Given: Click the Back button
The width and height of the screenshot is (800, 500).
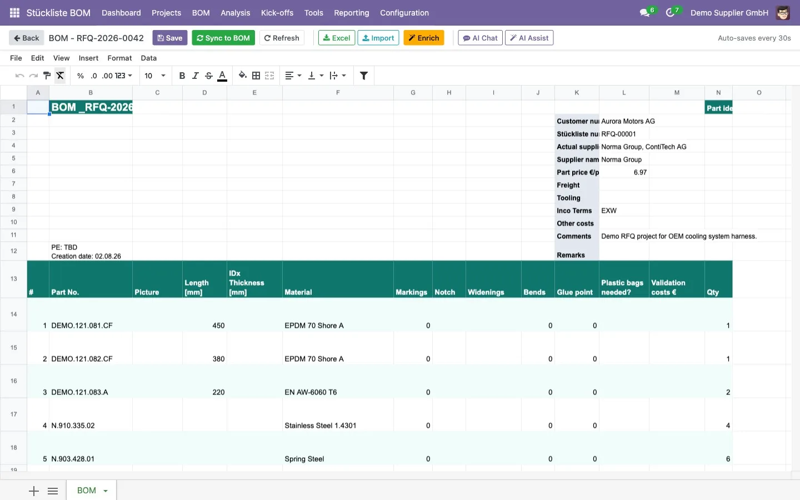Looking at the screenshot, I should [26, 38].
